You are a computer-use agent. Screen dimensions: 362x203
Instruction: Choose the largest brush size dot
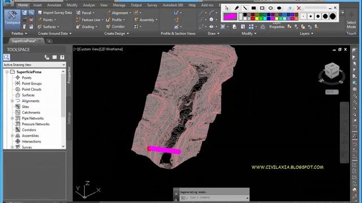click(x=333, y=16)
